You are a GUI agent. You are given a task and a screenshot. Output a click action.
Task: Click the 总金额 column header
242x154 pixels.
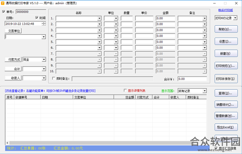point(125,97)
